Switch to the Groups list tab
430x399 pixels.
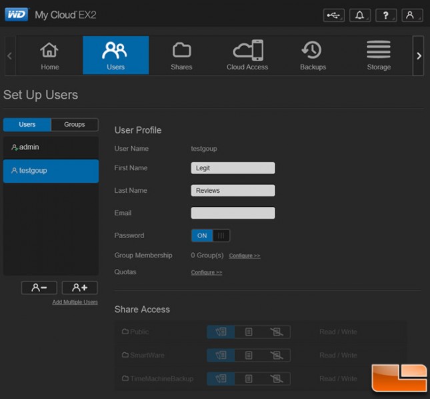pyautogui.click(x=75, y=125)
